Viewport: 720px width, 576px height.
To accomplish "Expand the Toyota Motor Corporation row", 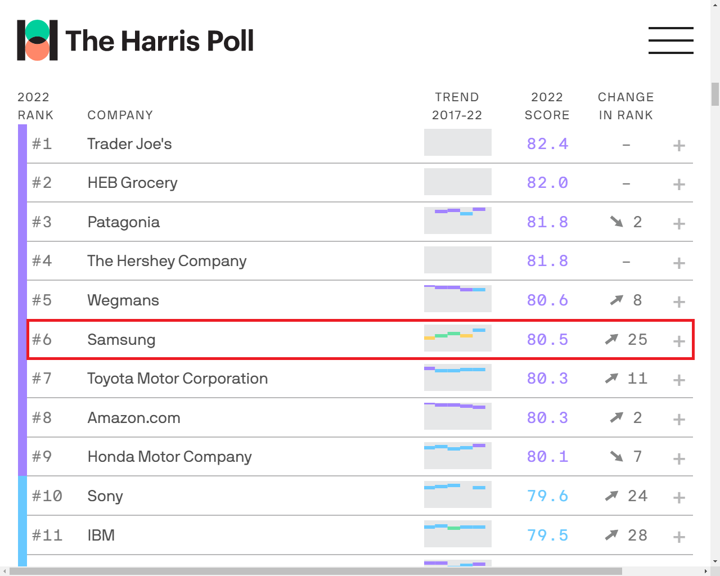I will [x=679, y=380].
